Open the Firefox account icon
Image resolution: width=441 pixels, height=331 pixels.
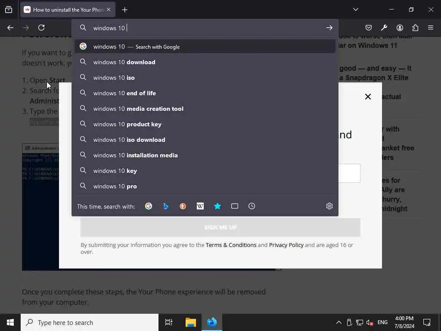point(400,28)
